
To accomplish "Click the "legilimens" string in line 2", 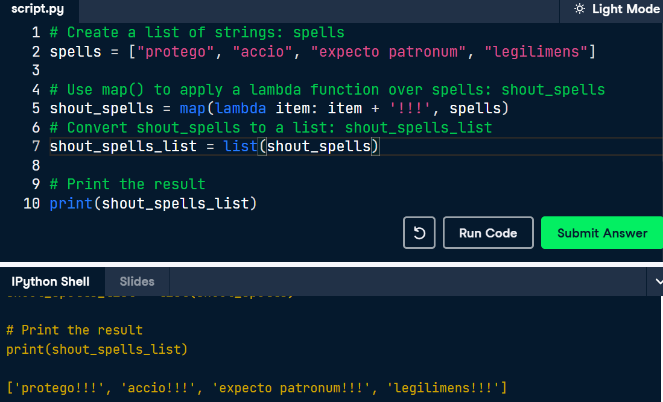I will [x=536, y=51].
